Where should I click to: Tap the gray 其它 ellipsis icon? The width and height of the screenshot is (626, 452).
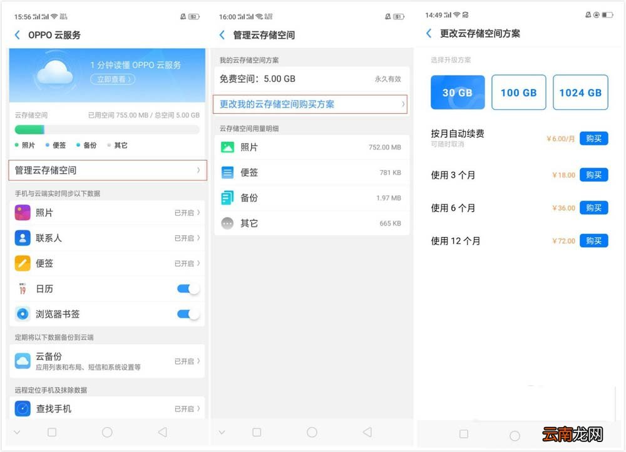tap(227, 223)
